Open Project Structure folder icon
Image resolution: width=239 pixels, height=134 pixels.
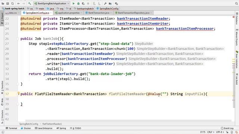pos(110,3)
